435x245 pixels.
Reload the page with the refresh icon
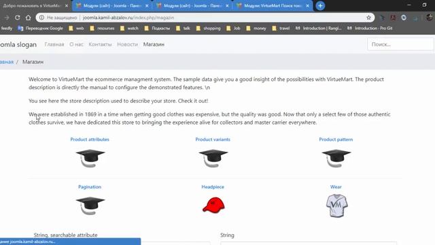17,18
